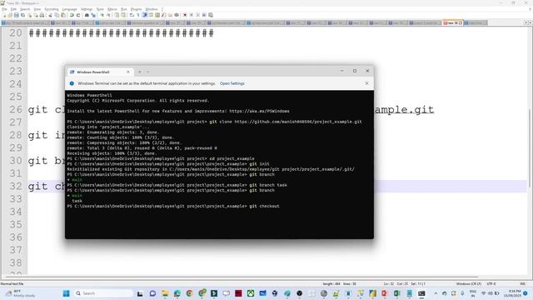Click the red Record macro toolbar icon
This screenshot has height=300, width=533.
coord(185,15)
